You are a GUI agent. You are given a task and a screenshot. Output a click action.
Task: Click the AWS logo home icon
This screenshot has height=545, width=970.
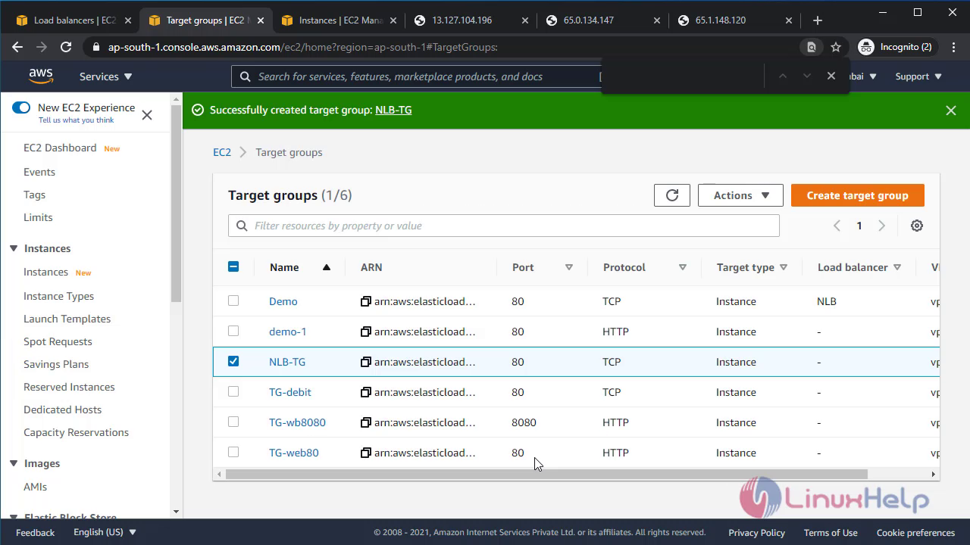pyautogui.click(x=41, y=76)
